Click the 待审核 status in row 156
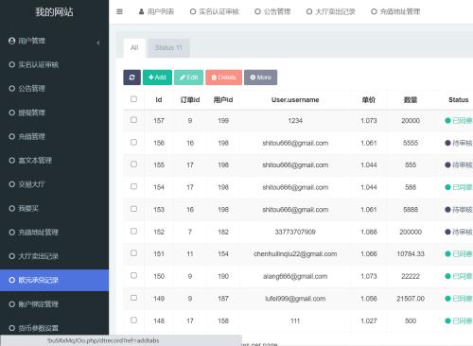The width and height of the screenshot is (473, 346). pos(459,143)
